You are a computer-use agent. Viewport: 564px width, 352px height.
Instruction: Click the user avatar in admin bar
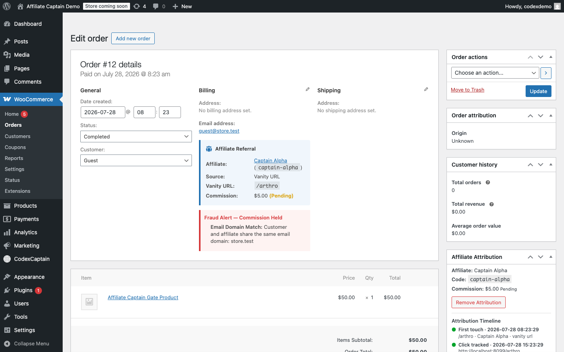click(x=557, y=6)
